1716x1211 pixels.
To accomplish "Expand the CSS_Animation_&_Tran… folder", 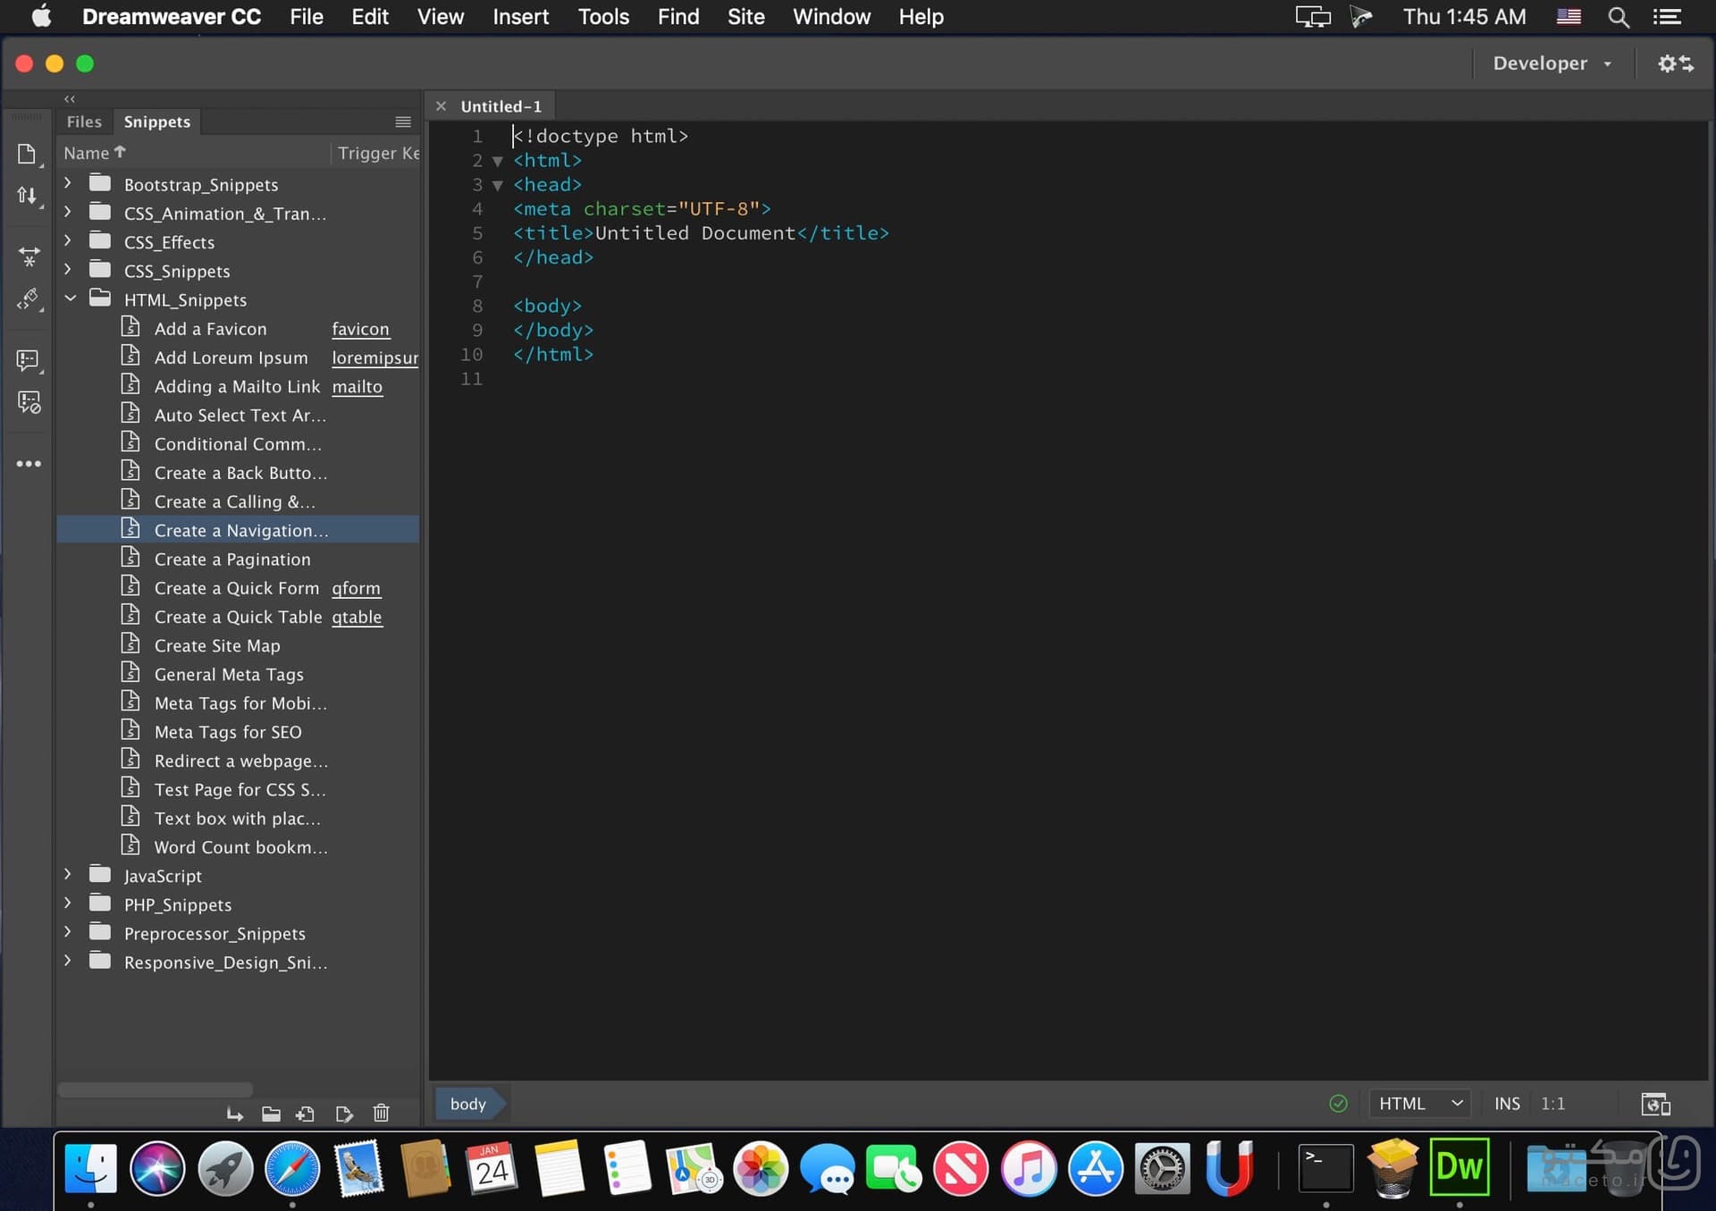I will pos(68,212).
